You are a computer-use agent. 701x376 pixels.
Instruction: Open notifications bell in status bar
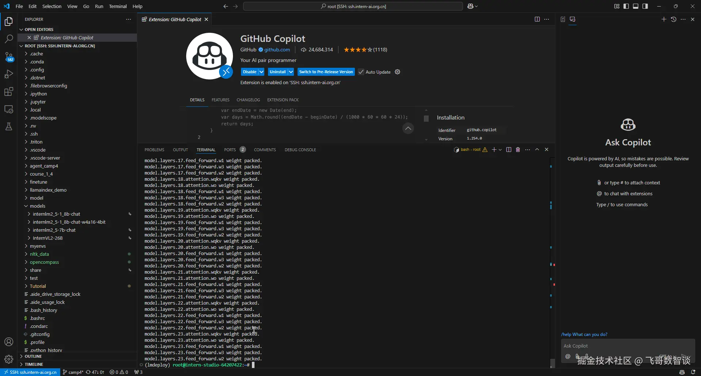pos(693,372)
